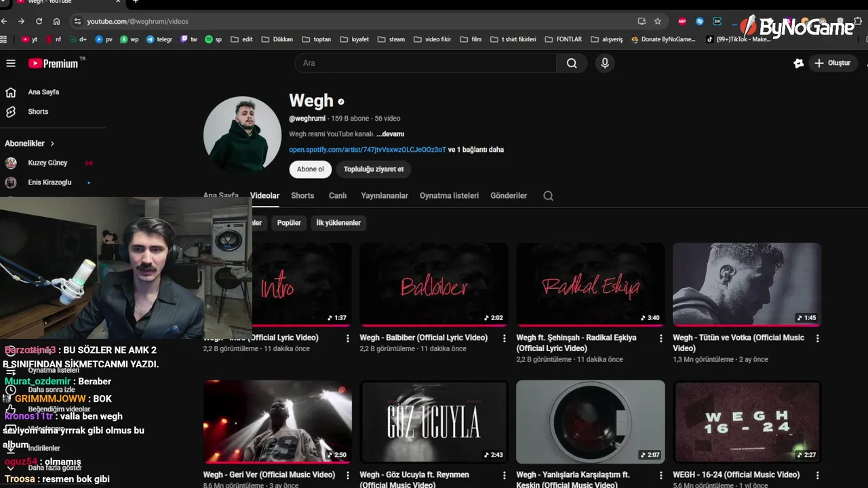Open Shorts in the sidebar
The width and height of the screenshot is (868, 488).
38,112
